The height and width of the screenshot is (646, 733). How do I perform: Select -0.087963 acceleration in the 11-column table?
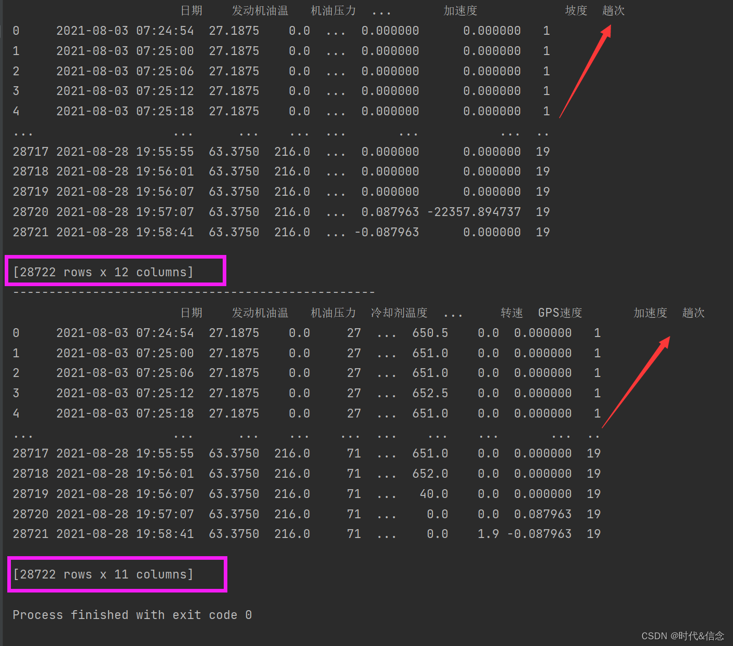coord(539,534)
